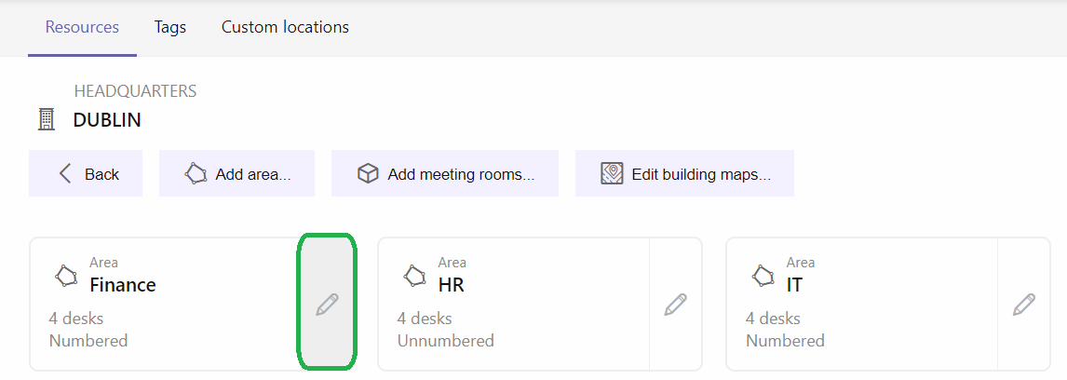The image size is (1067, 380).
Task: Click the IT area polygon icon
Action: (x=763, y=275)
